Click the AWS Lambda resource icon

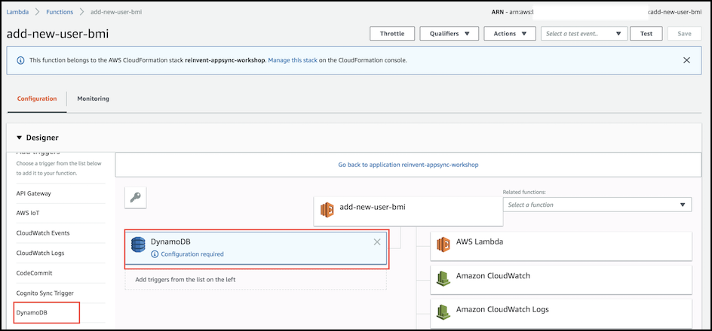443,244
